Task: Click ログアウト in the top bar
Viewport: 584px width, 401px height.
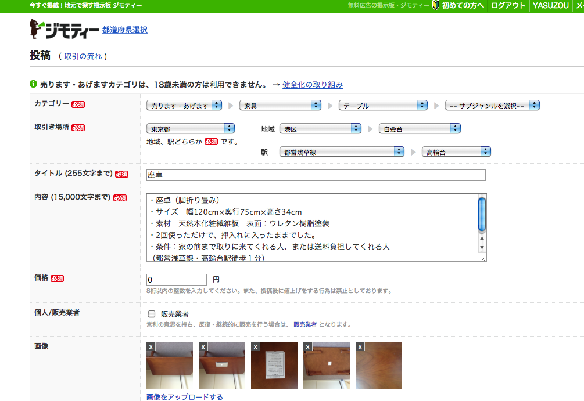Action: [x=508, y=6]
